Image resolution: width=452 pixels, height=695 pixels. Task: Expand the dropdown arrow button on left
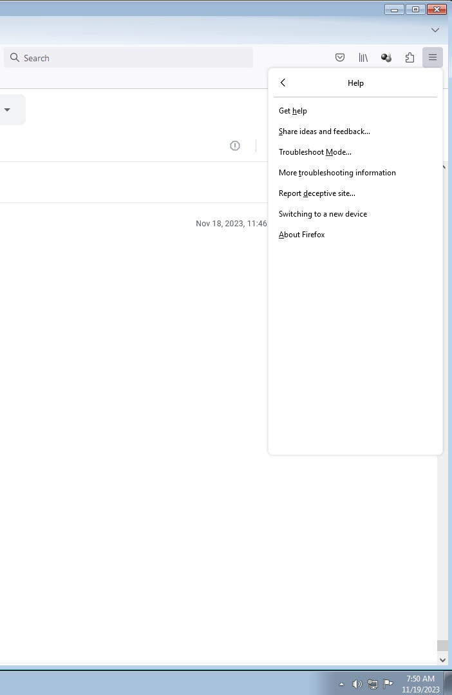[x=7, y=110]
